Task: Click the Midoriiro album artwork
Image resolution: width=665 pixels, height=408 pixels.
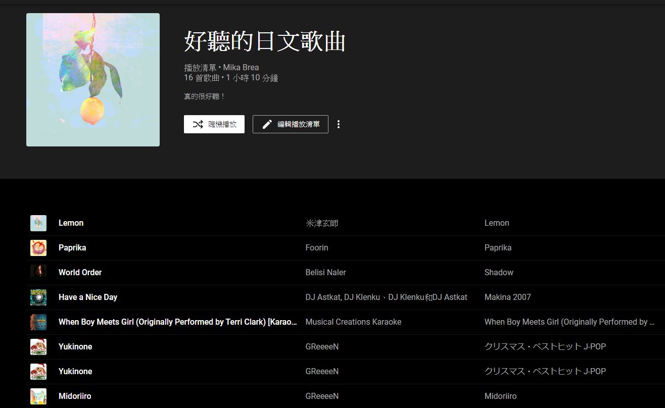Action: (x=38, y=396)
